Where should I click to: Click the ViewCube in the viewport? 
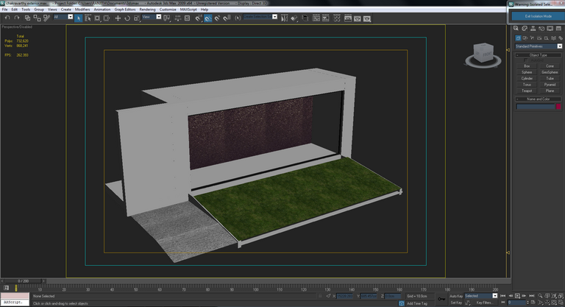(x=483, y=54)
